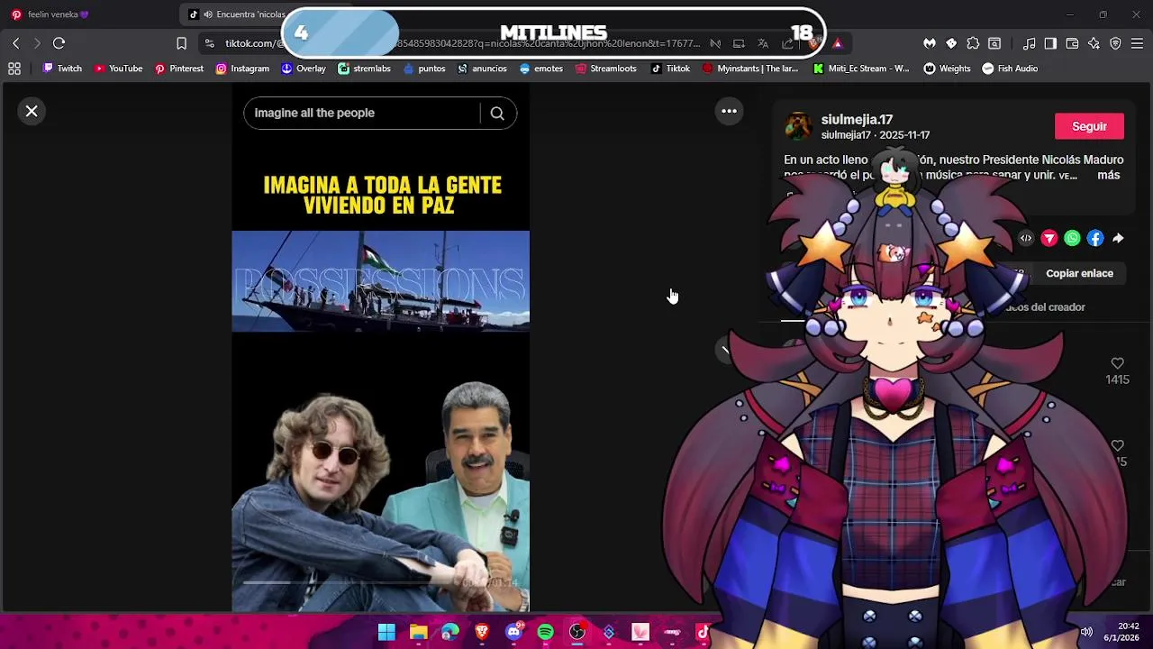
Task: Open Discord from the taskbar
Action: tap(513, 633)
